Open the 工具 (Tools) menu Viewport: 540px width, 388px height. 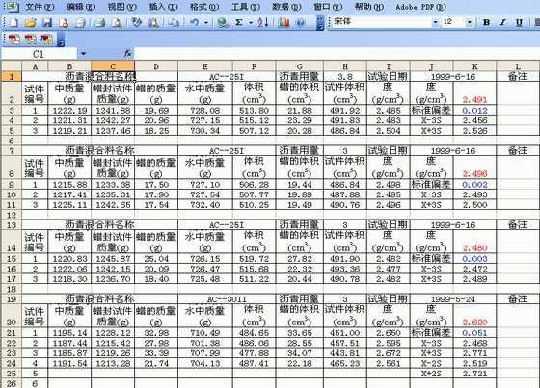click(246, 6)
